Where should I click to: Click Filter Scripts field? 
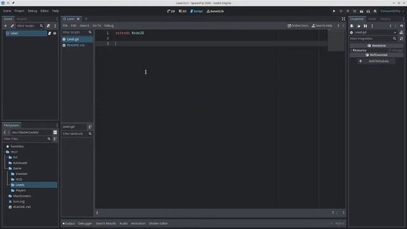tap(77, 32)
